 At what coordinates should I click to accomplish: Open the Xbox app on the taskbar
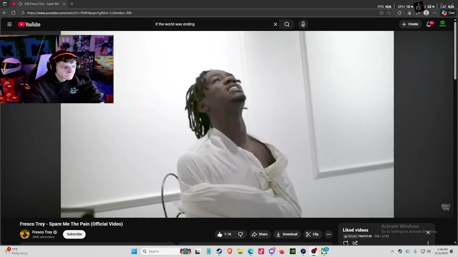point(324,251)
